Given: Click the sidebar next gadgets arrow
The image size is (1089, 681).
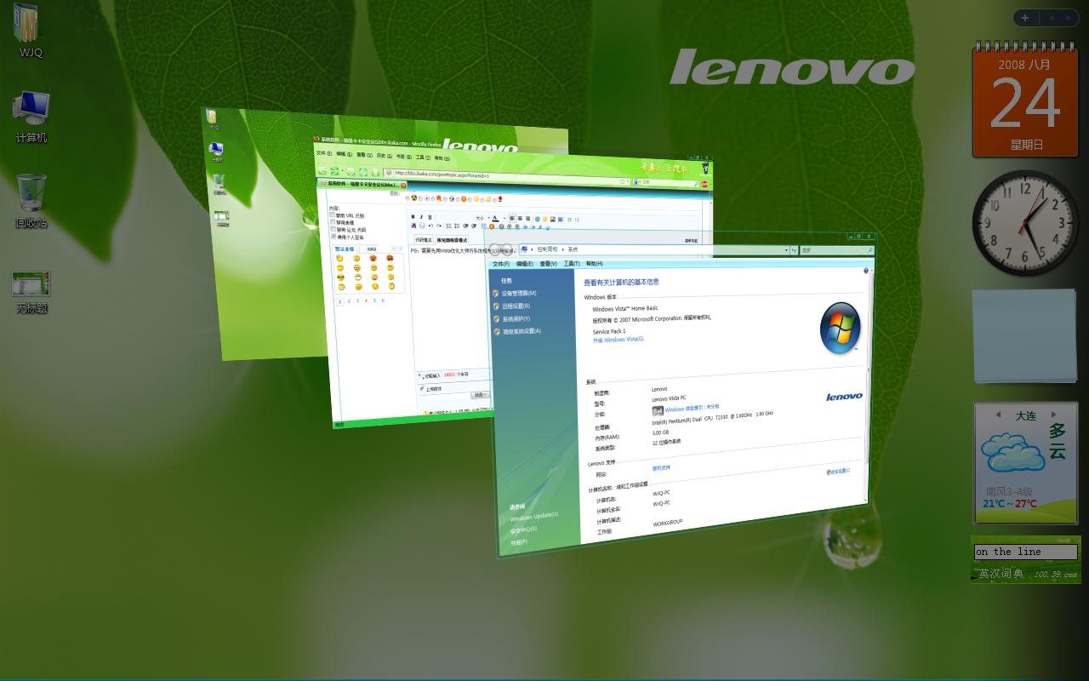Looking at the screenshot, I should (x=1068, y=18).
